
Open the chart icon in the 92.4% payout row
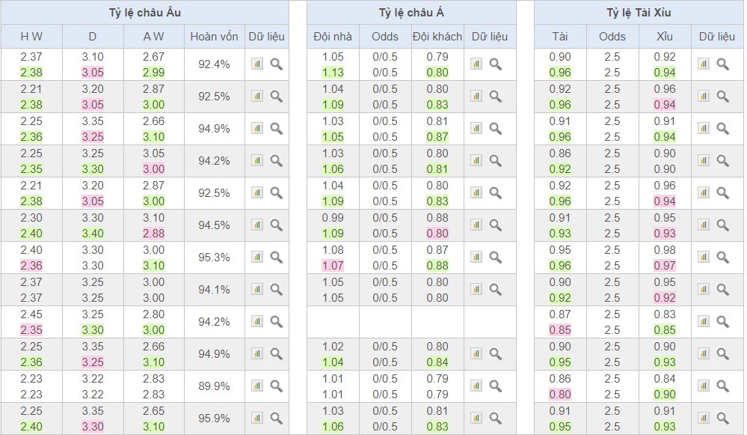pyautogui.click(x=257, y=64)
